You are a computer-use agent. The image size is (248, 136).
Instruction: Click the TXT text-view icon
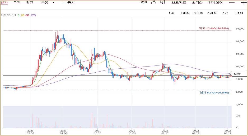pyautogui.click(x=144, y=2)
